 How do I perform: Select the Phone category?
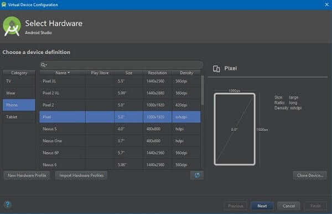tap(19, 105)
